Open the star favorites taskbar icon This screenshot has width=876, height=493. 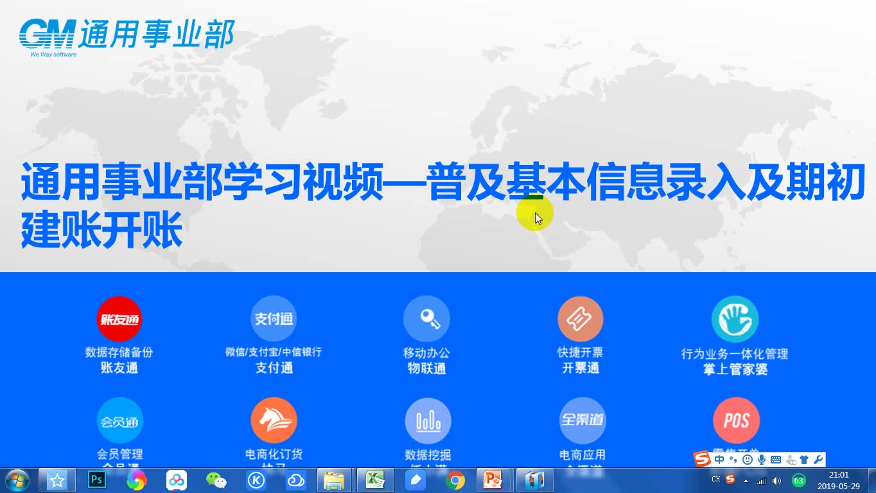[x=57, y=480]
